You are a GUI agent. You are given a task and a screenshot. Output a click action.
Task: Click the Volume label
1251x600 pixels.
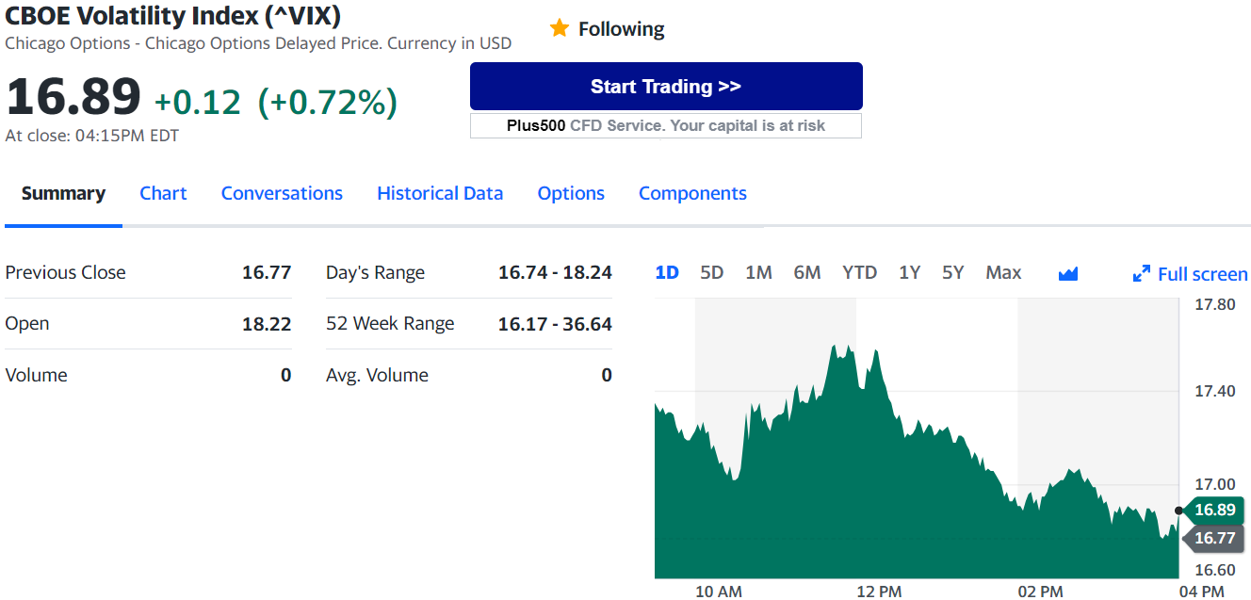(x=36, y=375)
